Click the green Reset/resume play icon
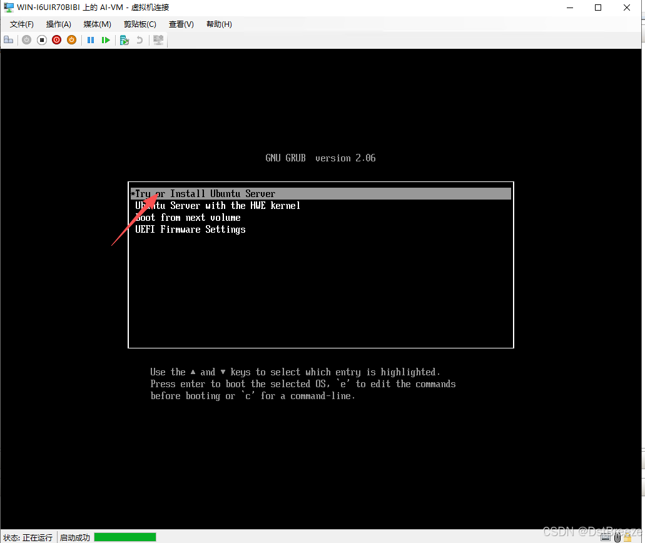 106,40
